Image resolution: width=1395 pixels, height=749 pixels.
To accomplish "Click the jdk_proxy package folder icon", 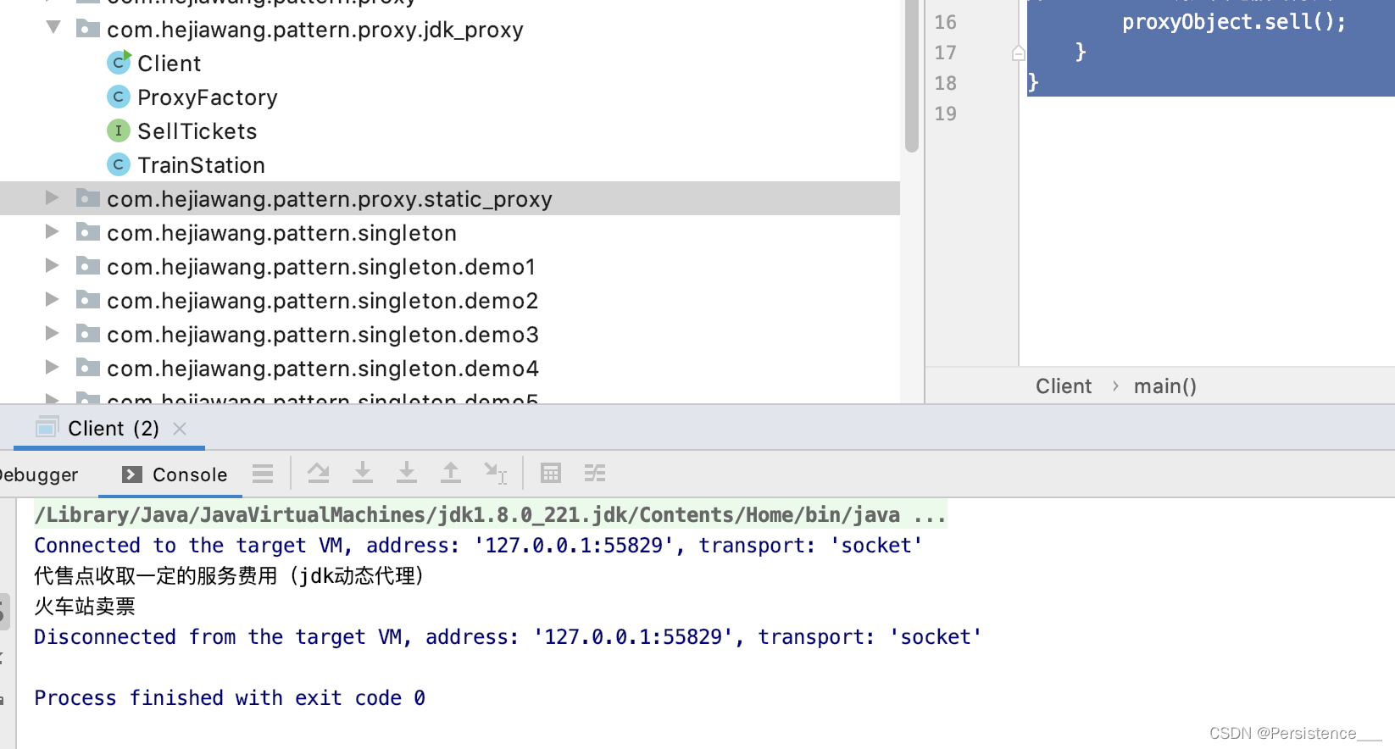I will click(x=88, y=29).
